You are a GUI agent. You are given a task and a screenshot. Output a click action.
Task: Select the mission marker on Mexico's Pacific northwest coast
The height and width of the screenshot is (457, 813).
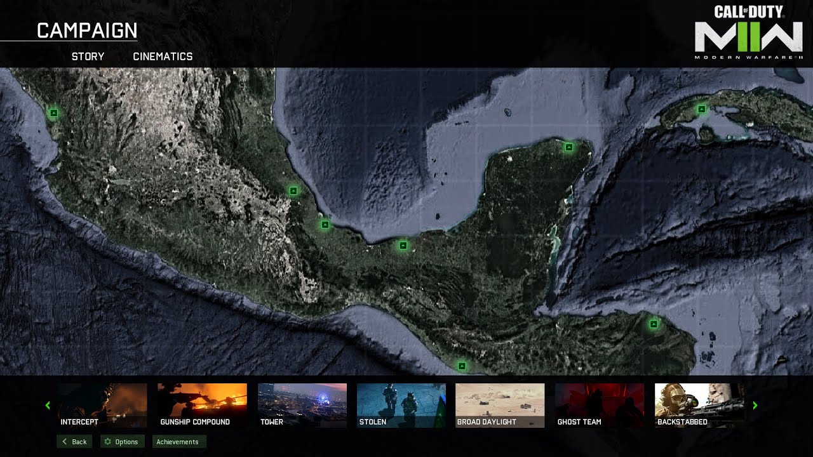click(x=53, y=113)
